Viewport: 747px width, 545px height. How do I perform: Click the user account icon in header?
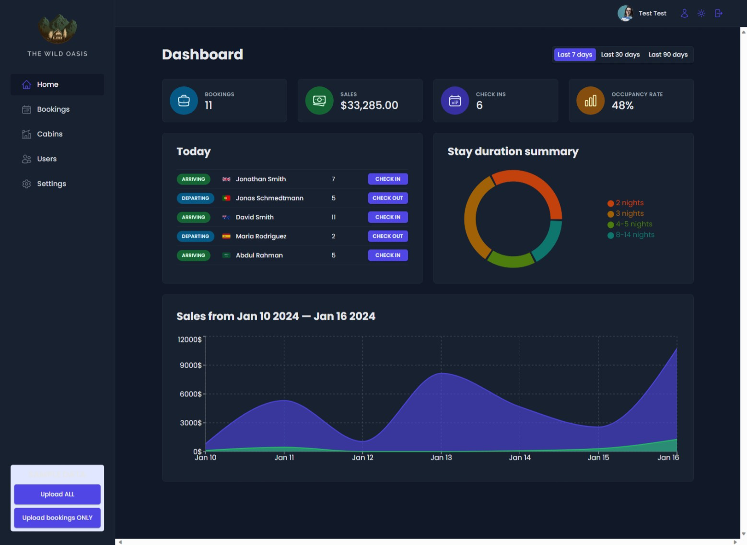tap(684, 13)
